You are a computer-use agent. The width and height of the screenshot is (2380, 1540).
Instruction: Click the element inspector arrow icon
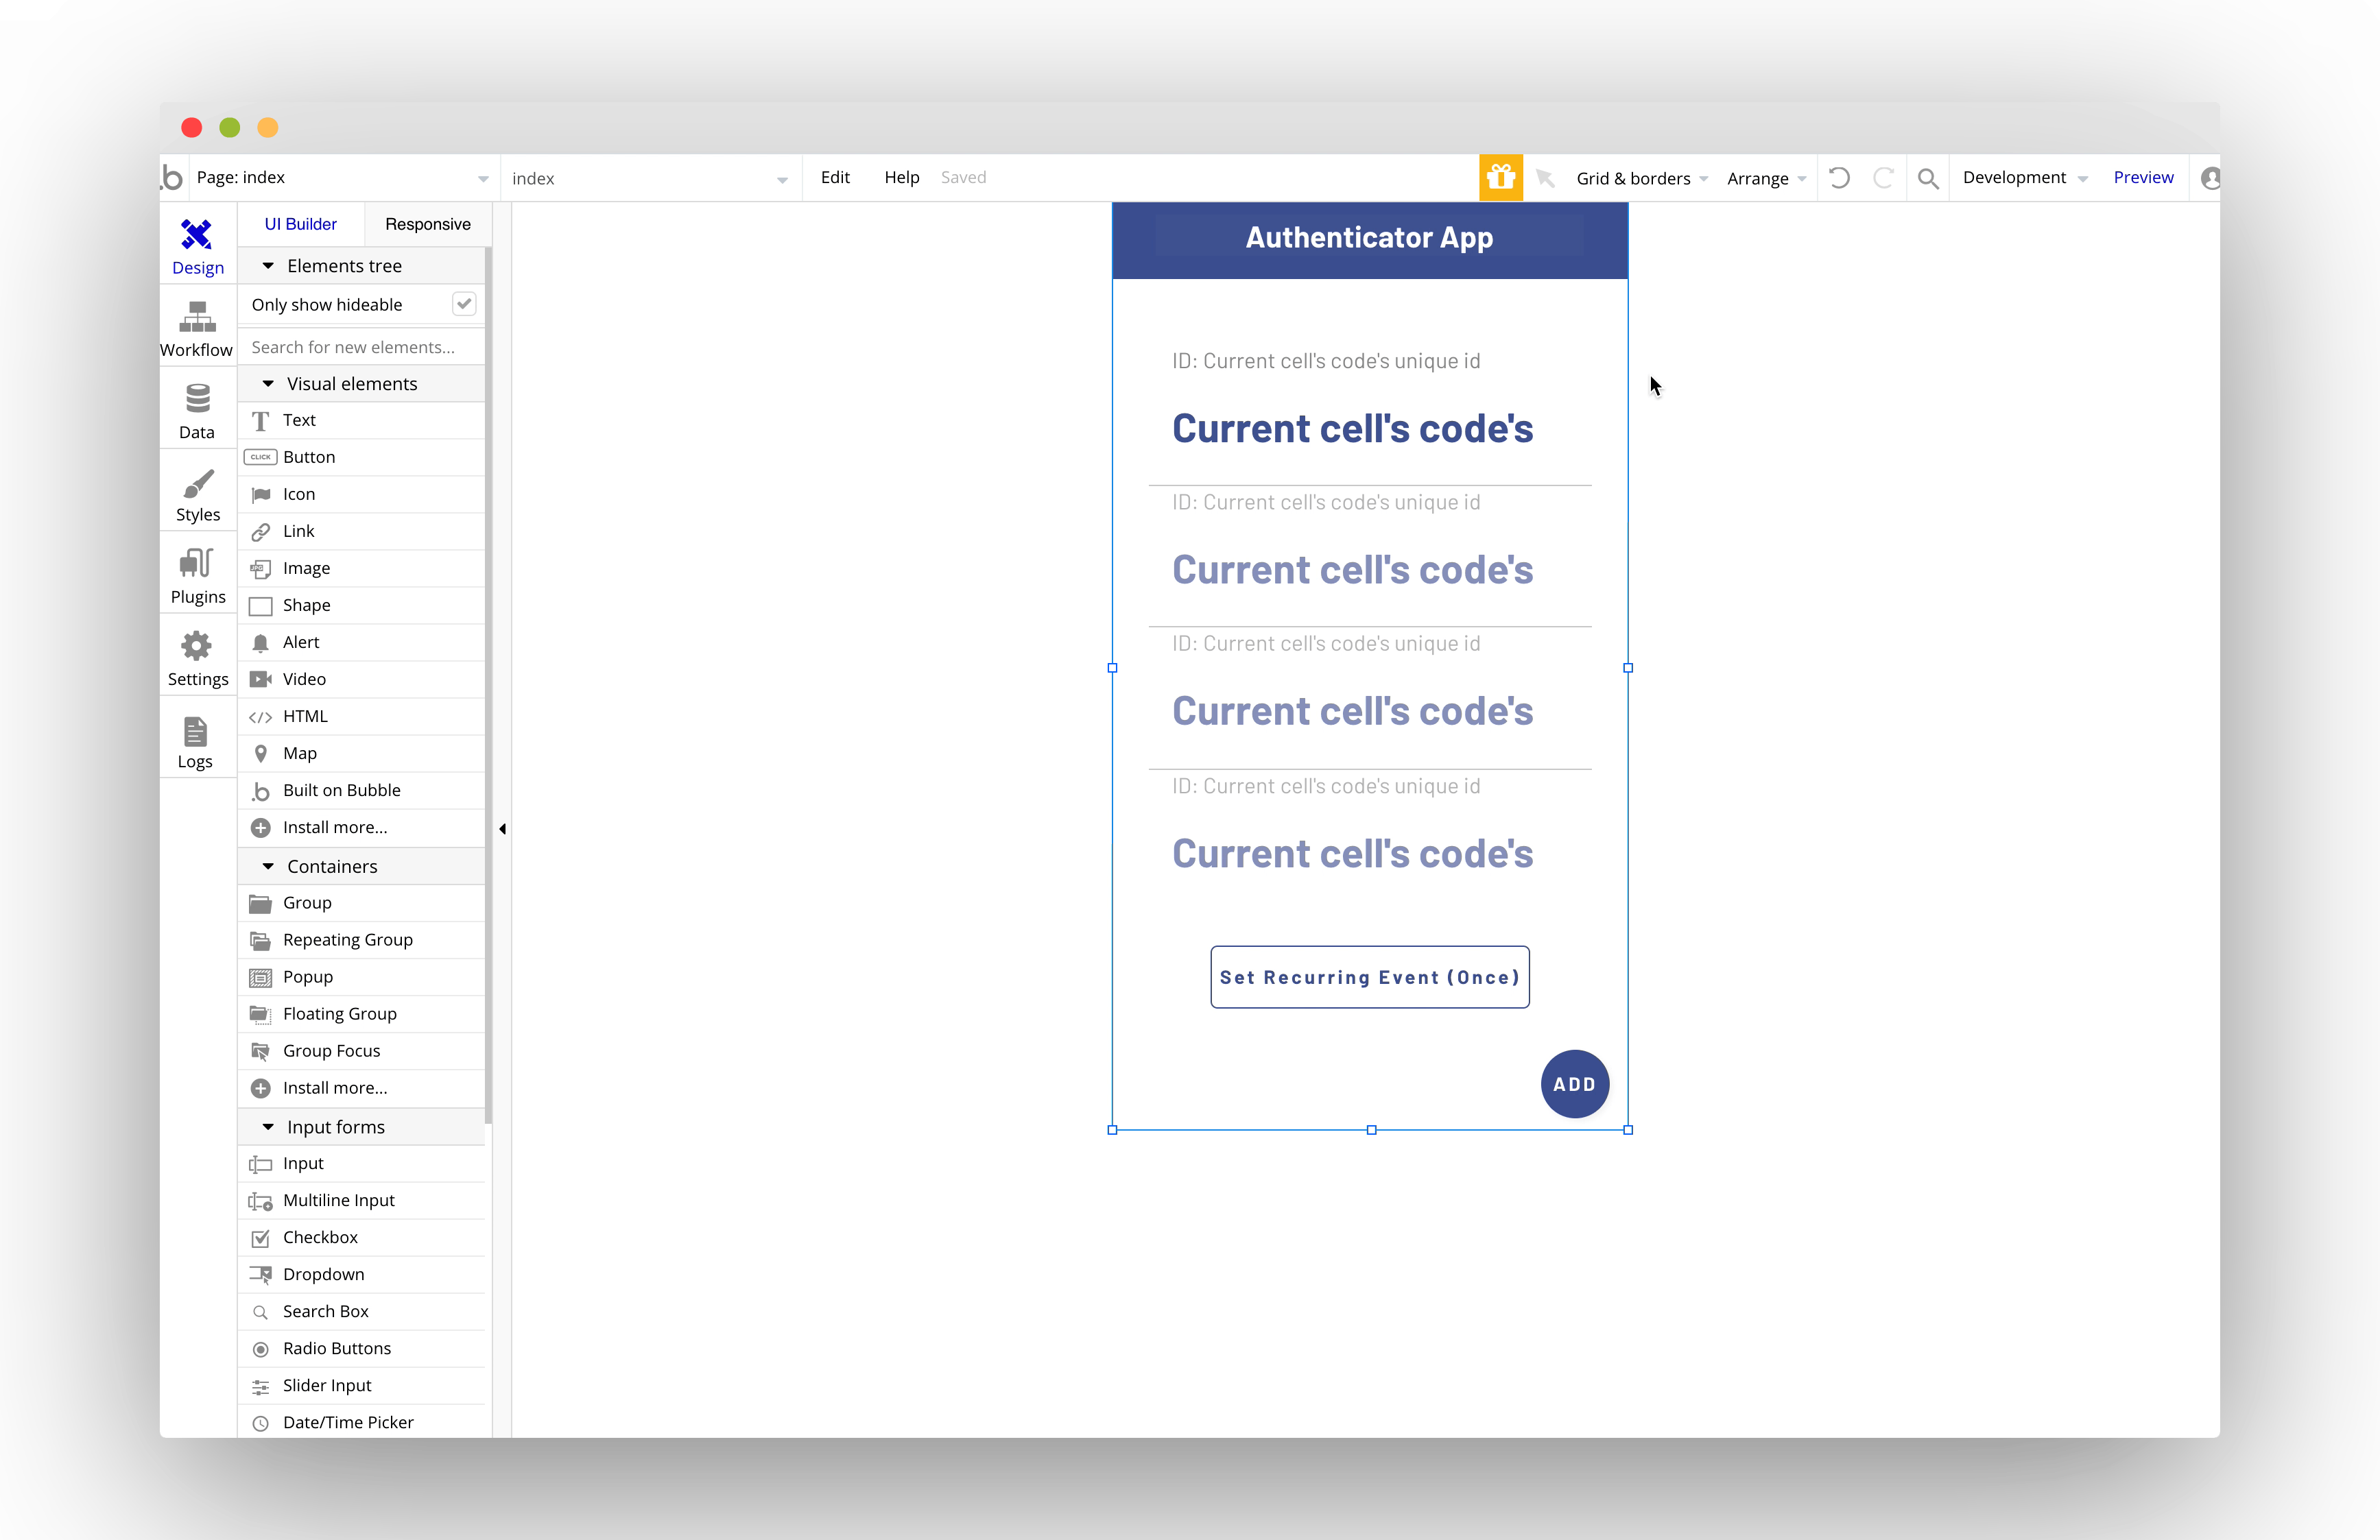1545,178
